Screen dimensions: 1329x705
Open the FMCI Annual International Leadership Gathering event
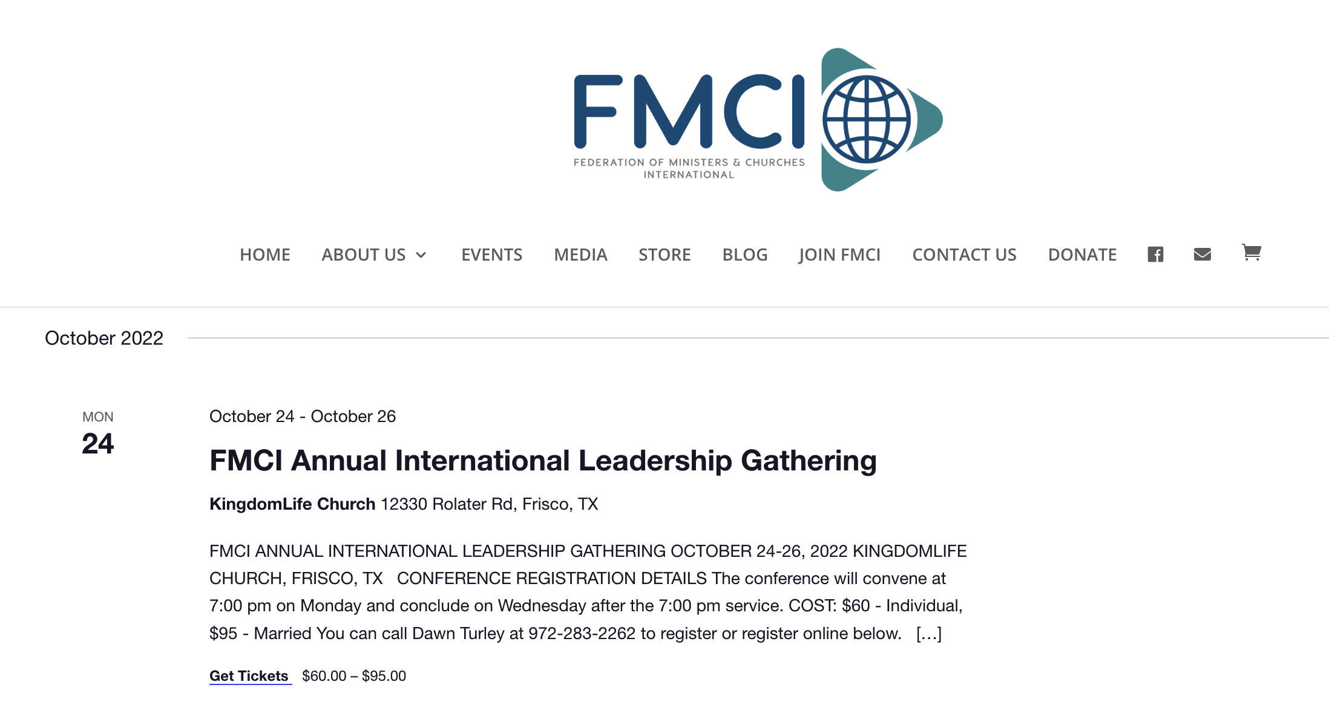(x=543, y=460)
